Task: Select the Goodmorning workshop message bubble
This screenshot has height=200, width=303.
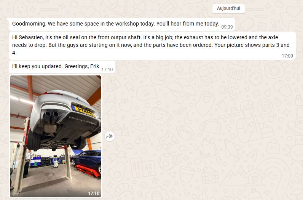Action: pyautogui.click(x=122, y=24)
